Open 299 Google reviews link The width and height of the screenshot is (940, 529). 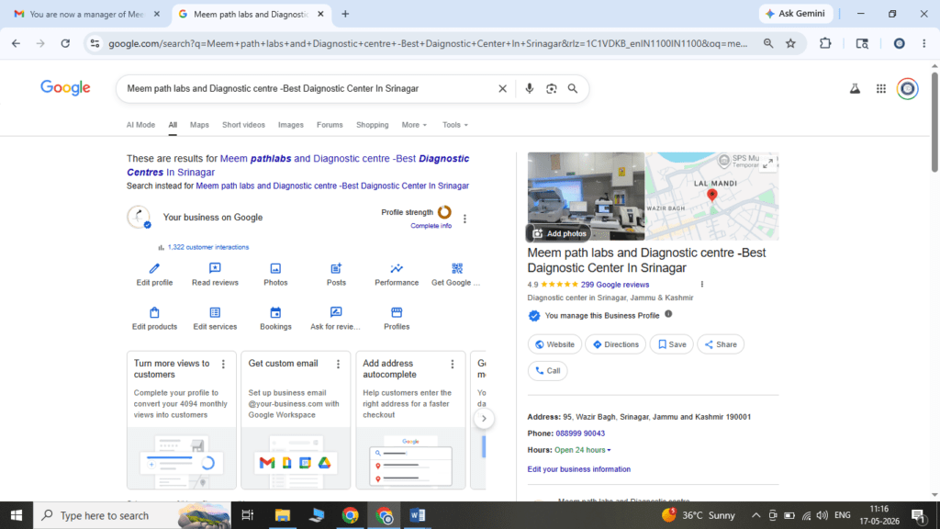pyautogui.click(x=614, y=285)
